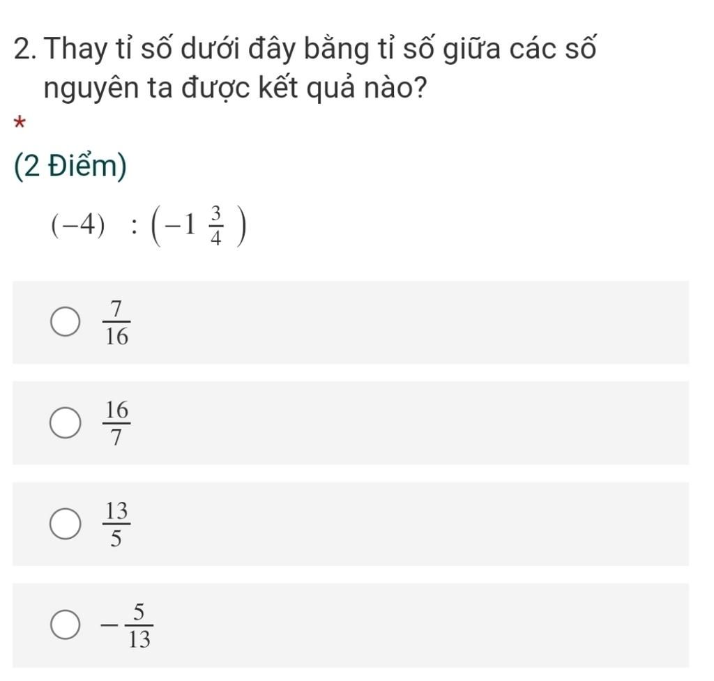Click the 16/7 fraction label
Image resolution: width=714 pixels, height=681 pixels.
point(116,423)
